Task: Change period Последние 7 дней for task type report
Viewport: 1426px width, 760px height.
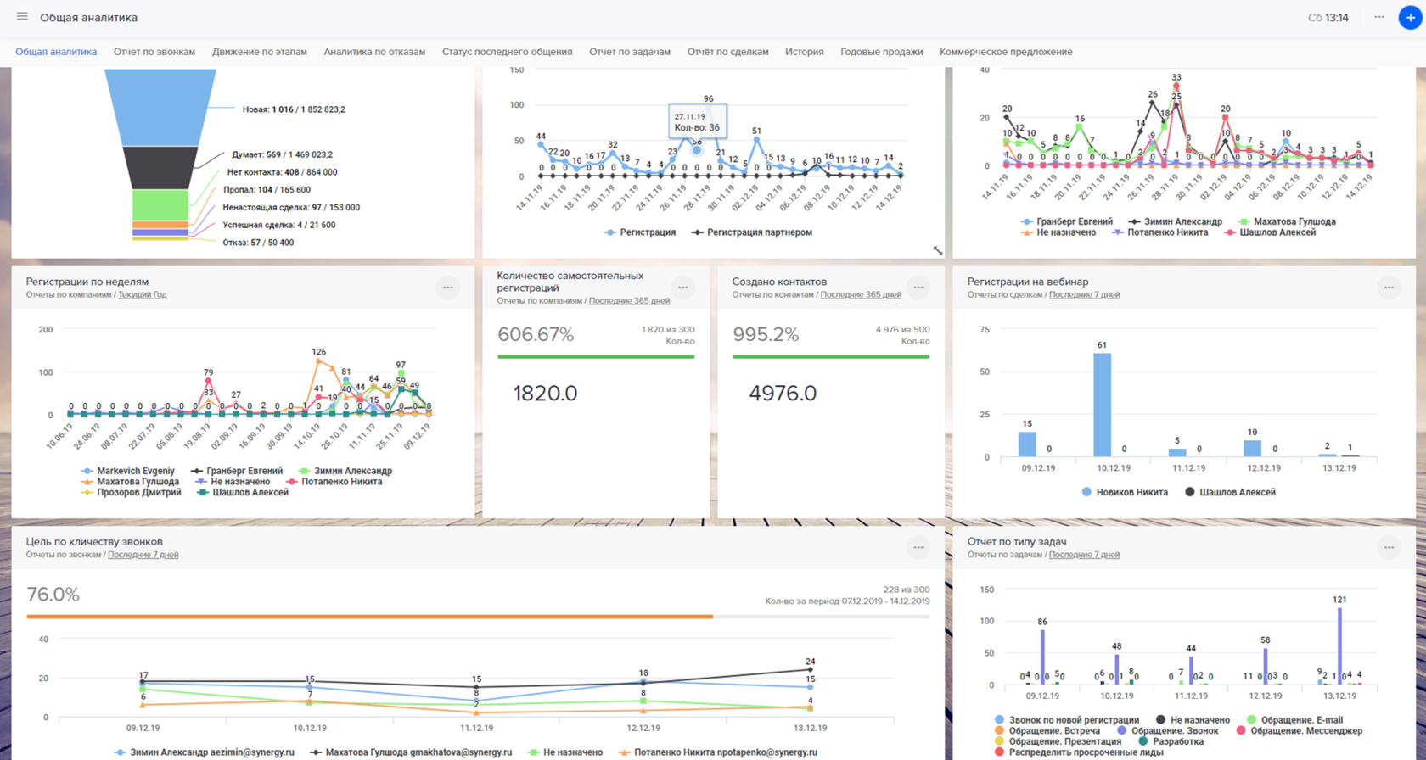Action: point(1084,555)
